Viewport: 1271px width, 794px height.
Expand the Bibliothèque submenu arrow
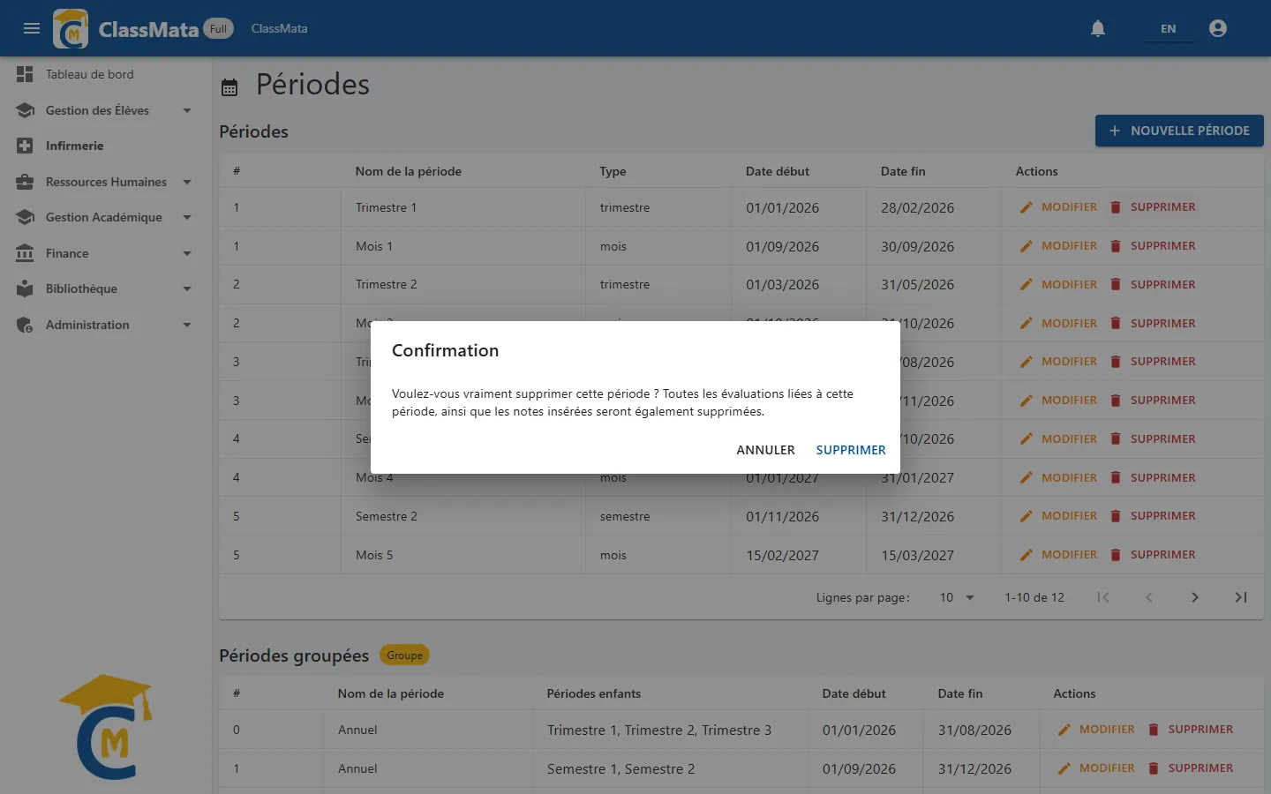(x=187, y=288)
